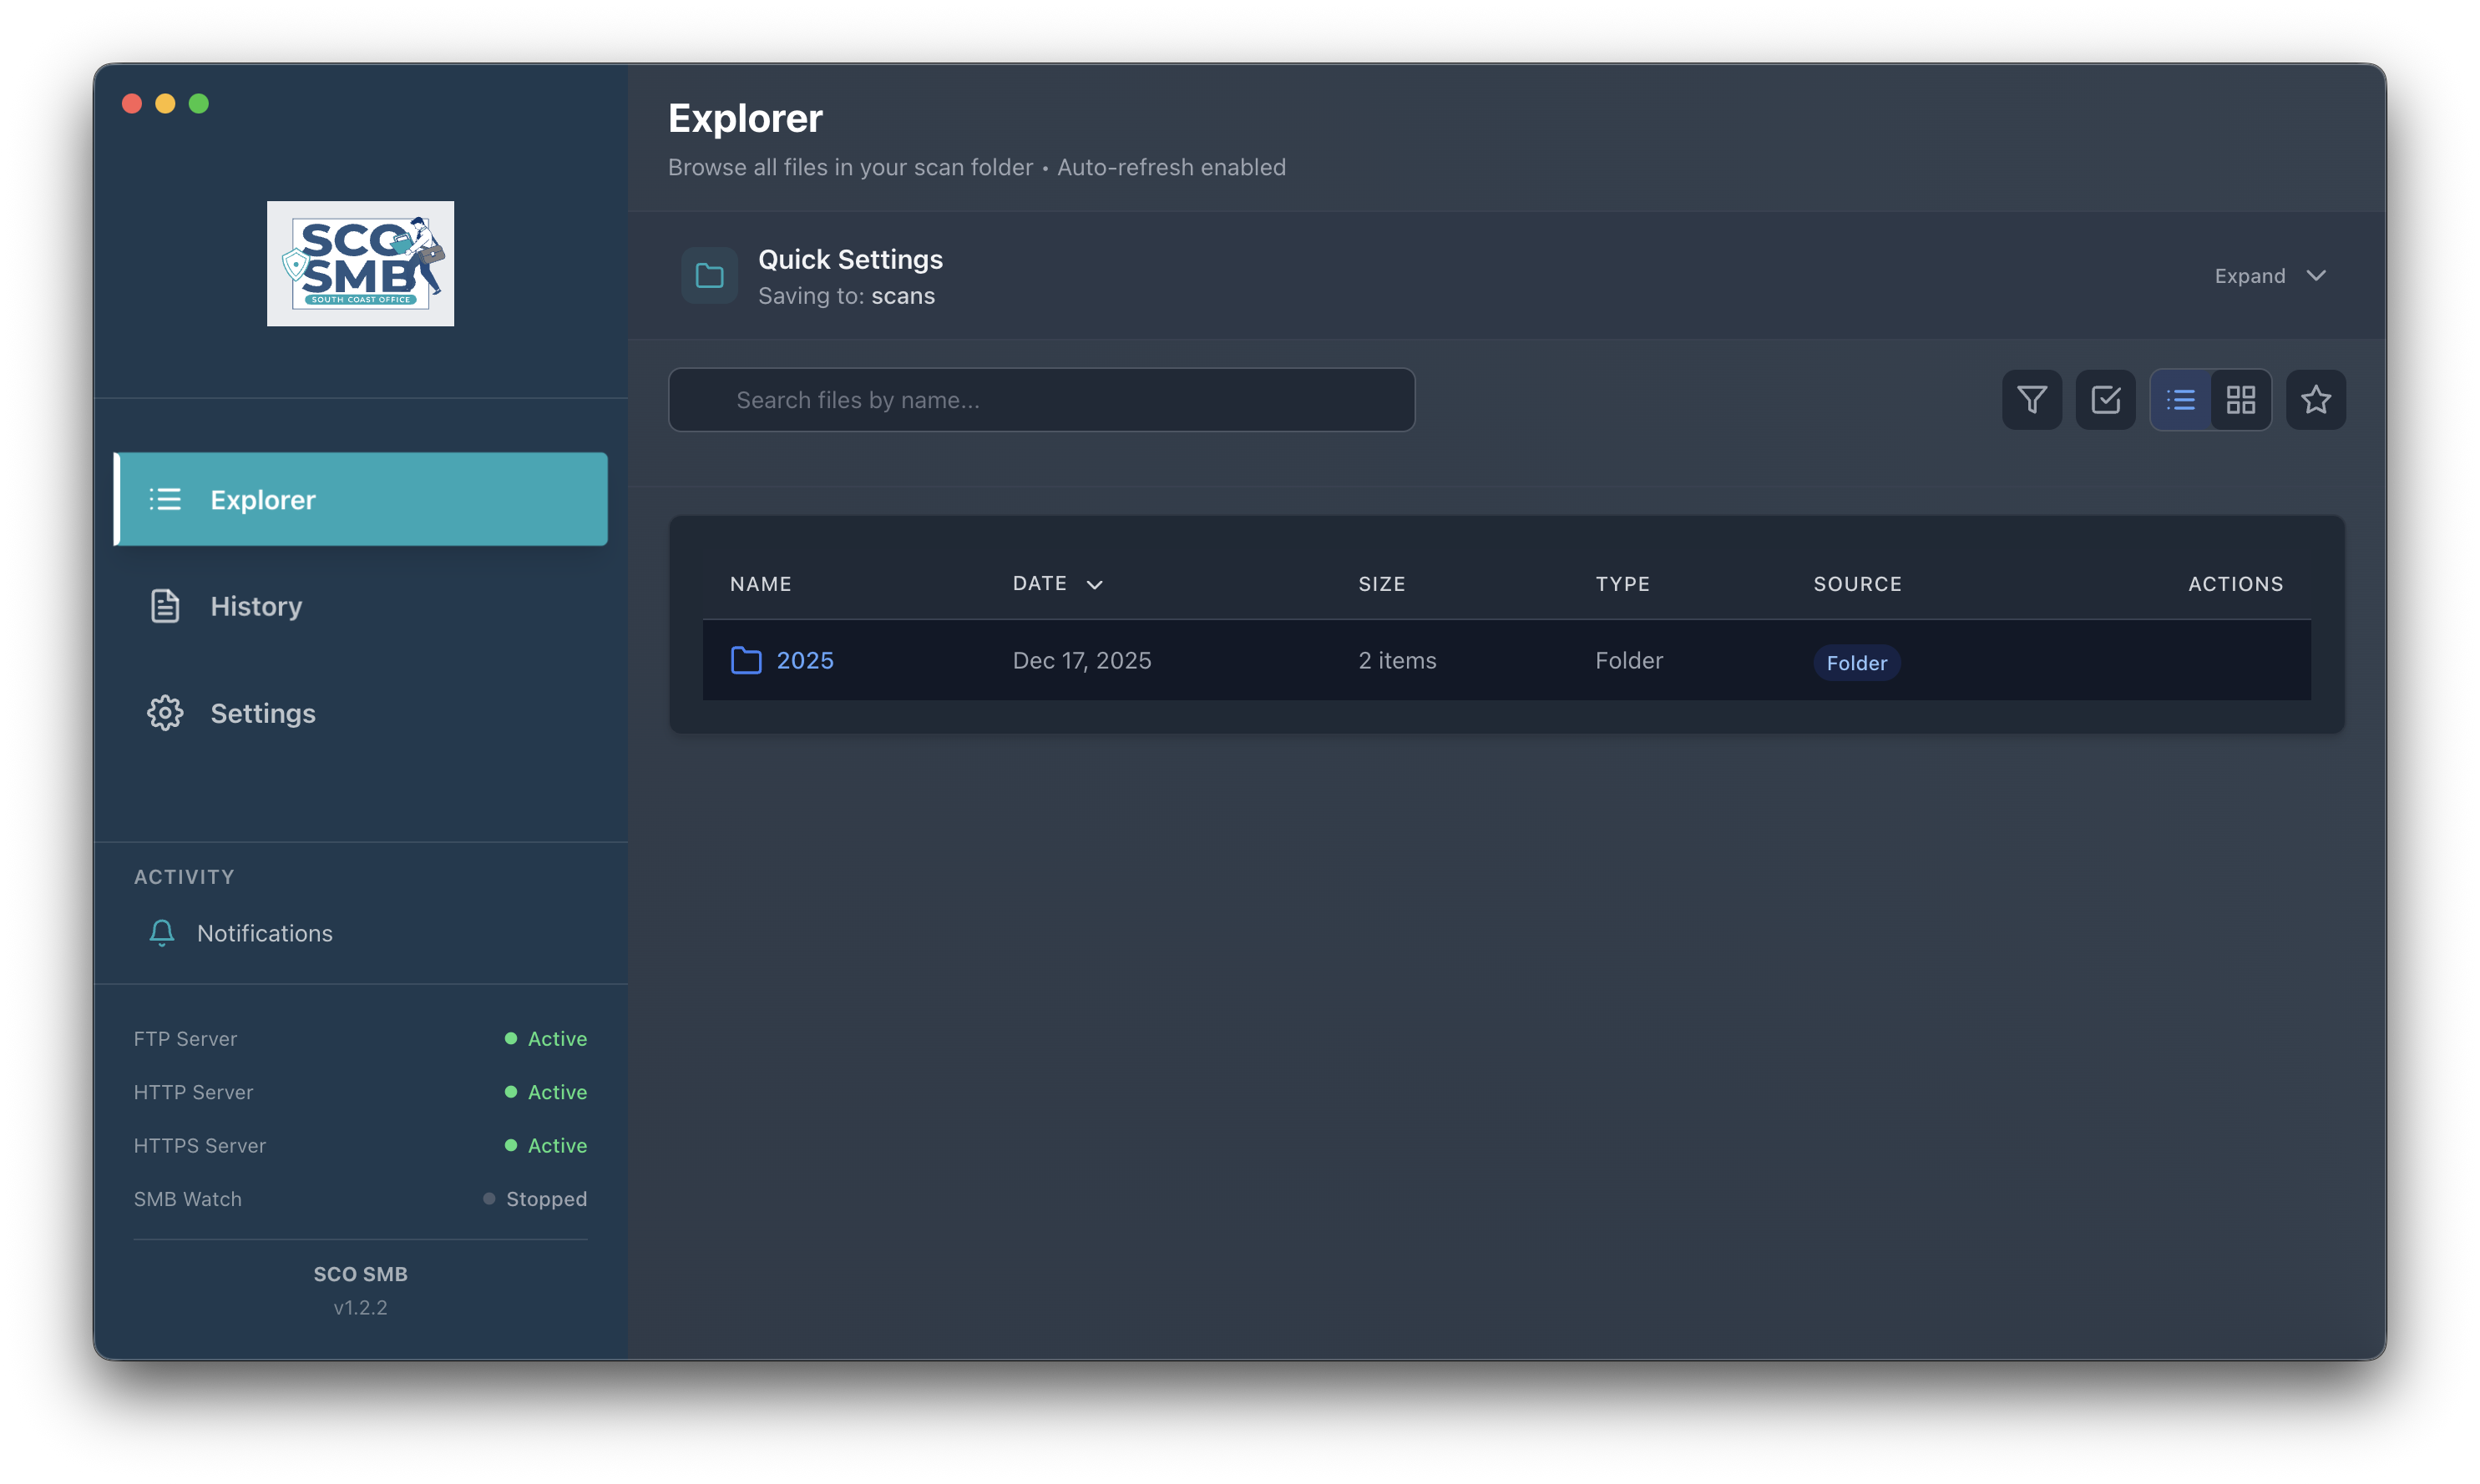Enable multi-select mode with checkbox icon
The image size is (2480, 1484).
[2105, 400]
